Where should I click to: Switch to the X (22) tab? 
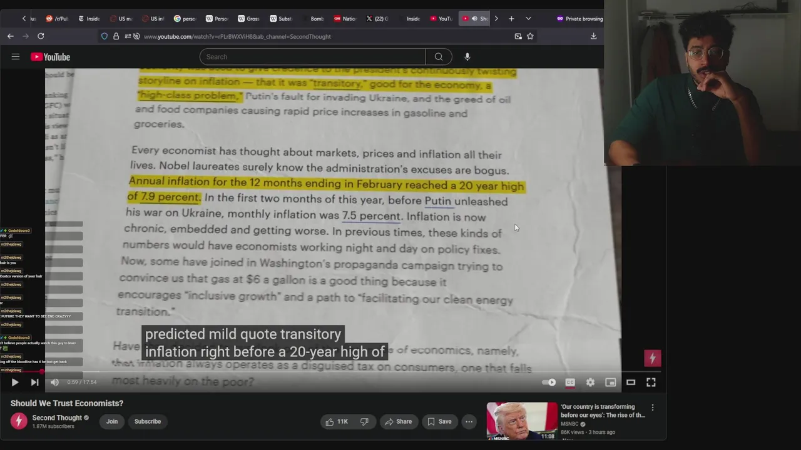tap(377, 19)
